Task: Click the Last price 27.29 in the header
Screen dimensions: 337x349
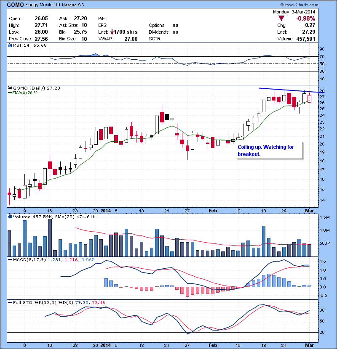Action: [309, 32]
